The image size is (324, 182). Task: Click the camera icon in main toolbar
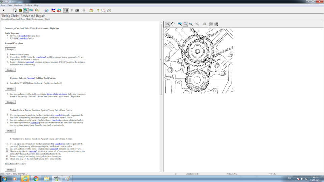pyautogui.click(x=77, y=10)
